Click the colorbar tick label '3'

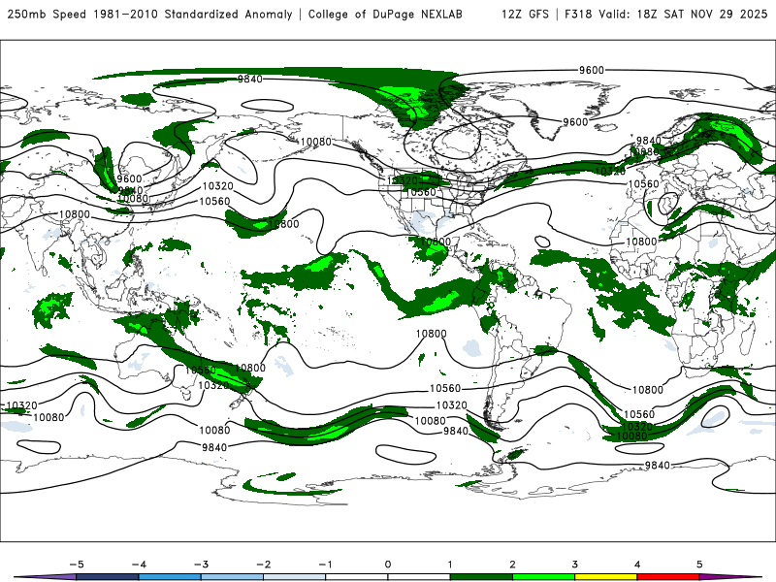574,565
